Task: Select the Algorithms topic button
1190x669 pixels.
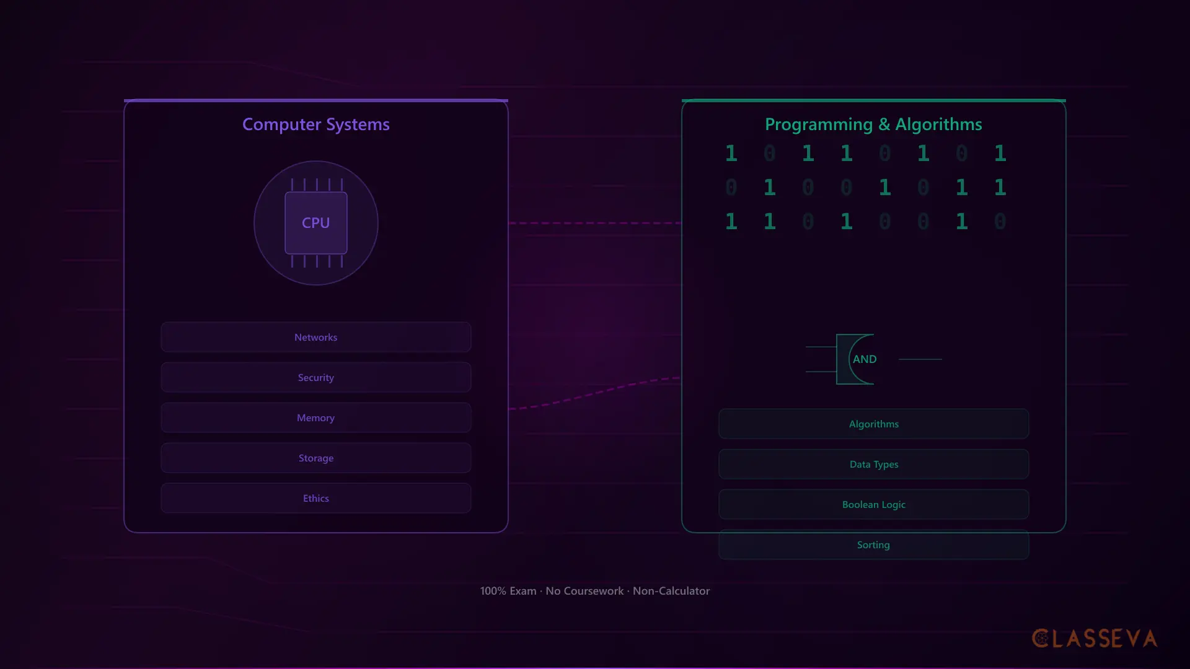Action: (x=874, y=424)
